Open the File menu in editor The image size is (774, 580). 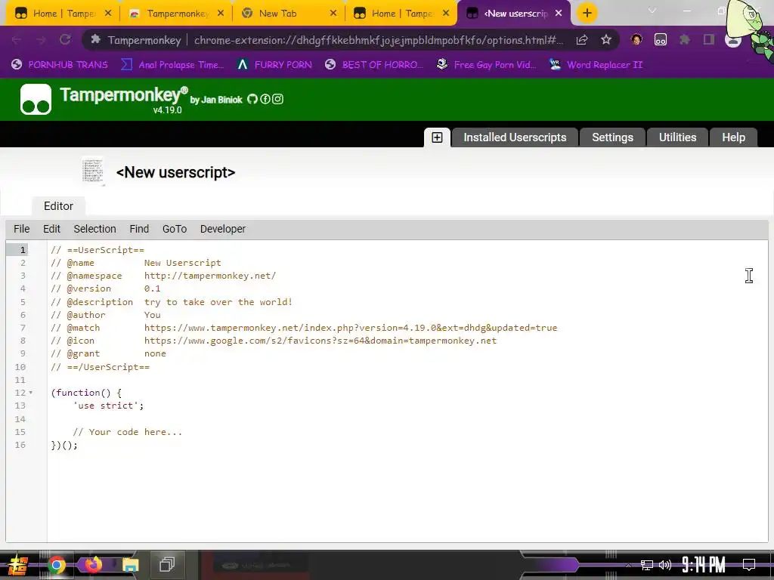pyautogui.click(x=22, y=229)
